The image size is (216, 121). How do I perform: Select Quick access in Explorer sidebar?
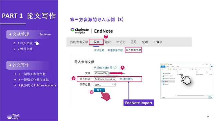point(166,73)
